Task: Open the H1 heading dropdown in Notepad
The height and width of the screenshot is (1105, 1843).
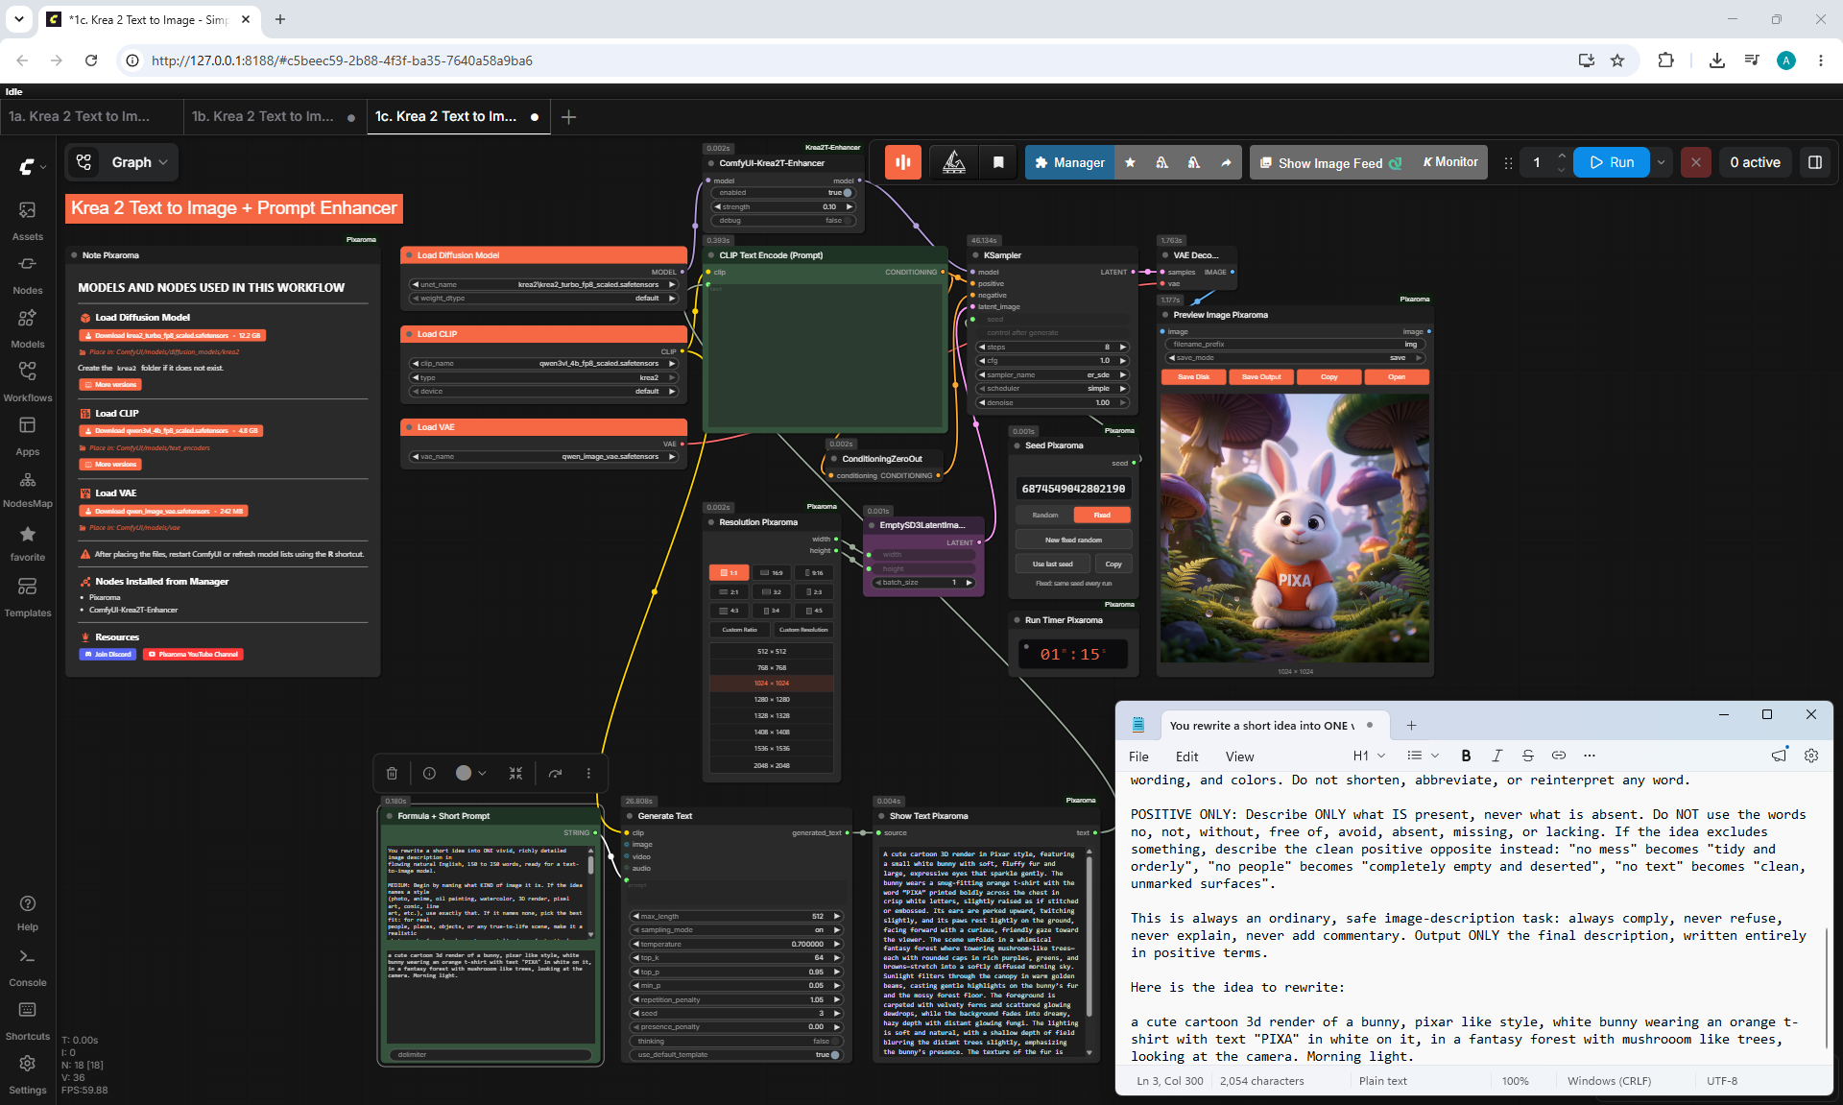Action: [1369, 756]
